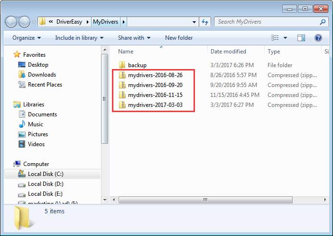Select mydrivers-2016-08-26 zip icon
The width and height of the screenshot is (333, 236).
tap(122, 75)
